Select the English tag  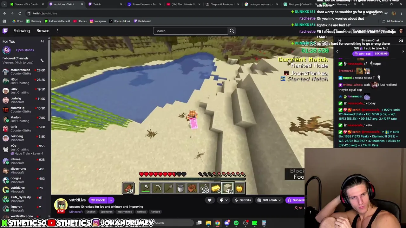point(91,212)
